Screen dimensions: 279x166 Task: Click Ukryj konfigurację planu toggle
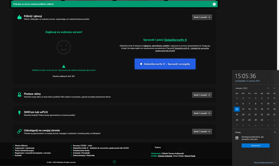pyautogui.click(x=265, y=162)
